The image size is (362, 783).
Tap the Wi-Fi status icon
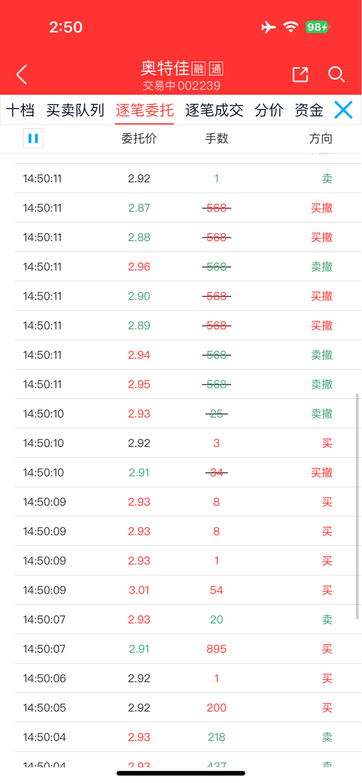pyautogui.click(x=291, y=27)
